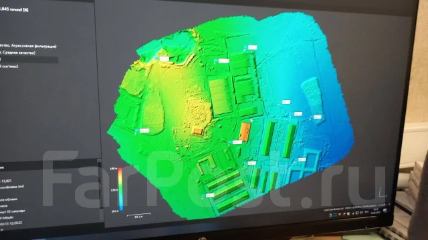Click the 'РУС' language indicator in taskbar
428x240 pixels.
tap(366, 212)
